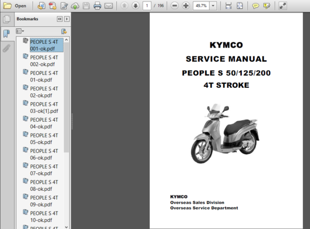The width and height of the screenshot is (310, 229).
Task: Select the highlight text tool
Action: pyautogui.click(x=267, y=6)
